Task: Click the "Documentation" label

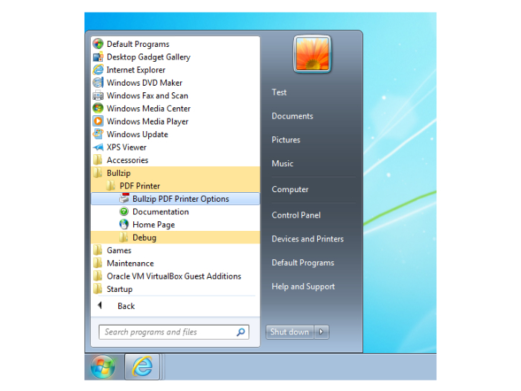Action: click(161, 212)
